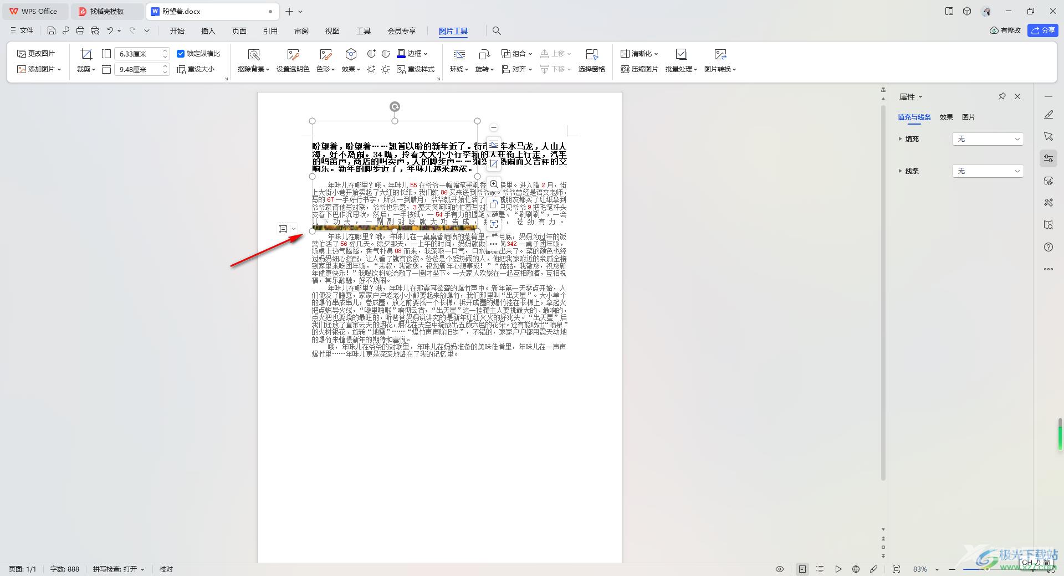The width and height of the screenshot is (1064, 576).
Task: Click Reset Size (重设大小)
Action: pos(196,69)
